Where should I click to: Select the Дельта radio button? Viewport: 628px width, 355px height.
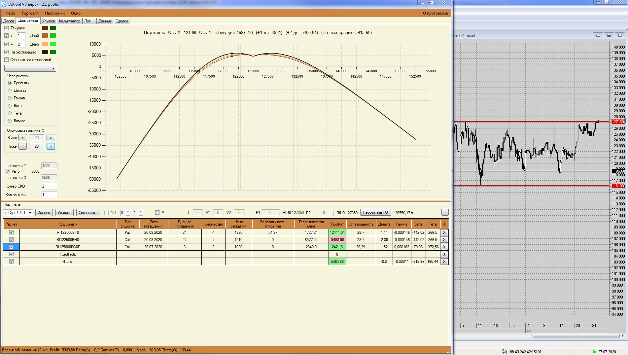[x=10, y=90]
